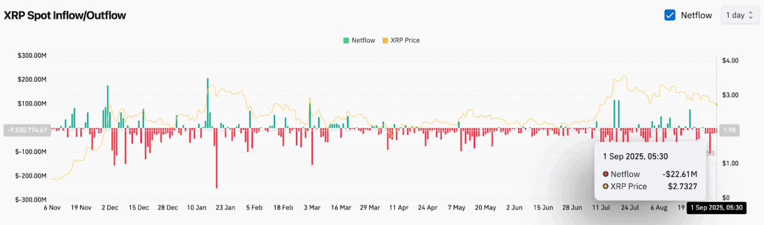Click the green Netflow legend swatch
Viewport: 764px width, 225px height.
(346, 40)
